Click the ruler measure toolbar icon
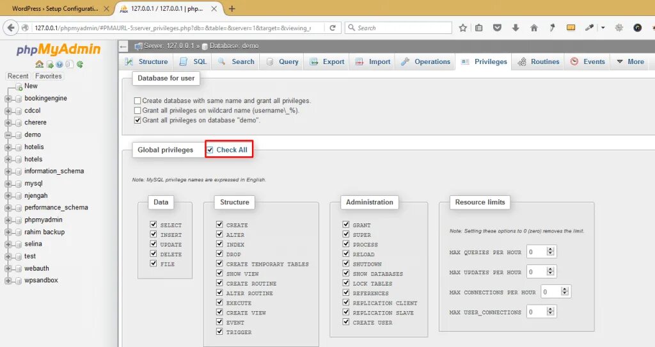 point(571,28)
